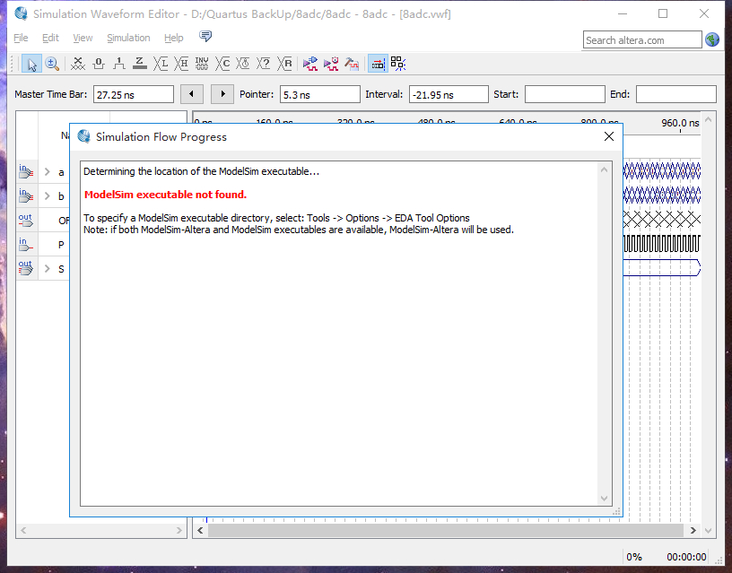The width and height of the screenshot is (732, 573).
Task: Click the Search altera.com box
Action: (642, 40)
